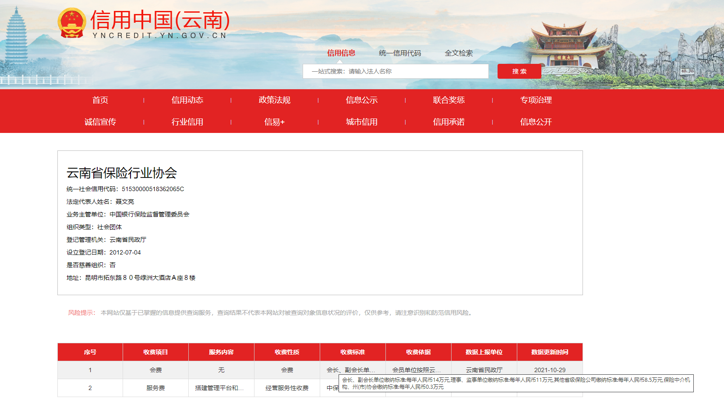
Task: Open 城市信用 menu item
Action: click(x=362, y=122)
